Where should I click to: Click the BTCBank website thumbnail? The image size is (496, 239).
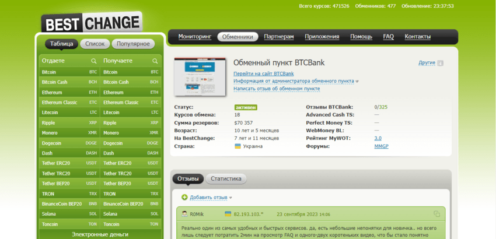[200, 77]
